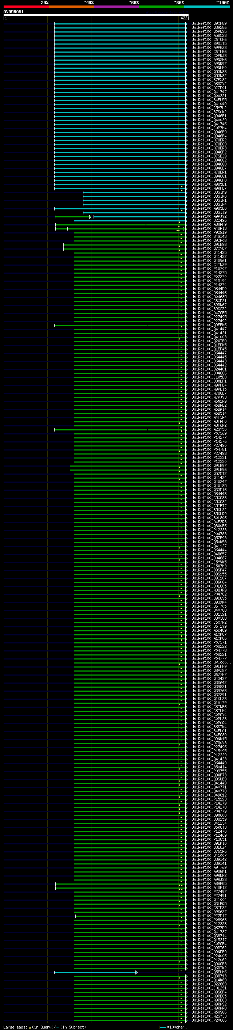Click short cyan bar for UniRef100_Q5EMM6
The height and width of the screenshot is (1030, 233).
tap(95, 972)
